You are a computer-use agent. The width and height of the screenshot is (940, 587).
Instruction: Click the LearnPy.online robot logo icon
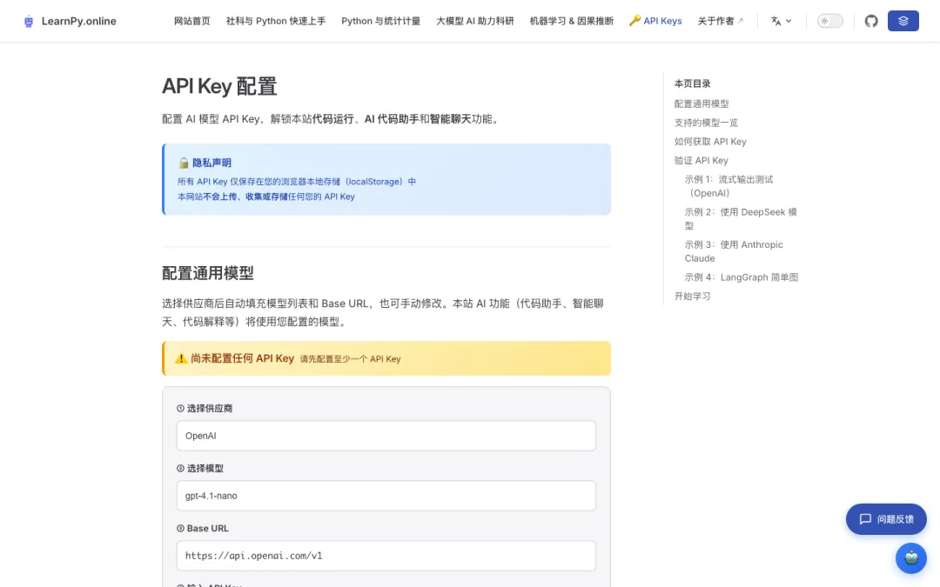pyautogui.click(x=28, y=22)
